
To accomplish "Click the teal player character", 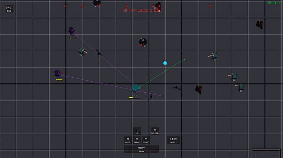I will coord(136,88).
